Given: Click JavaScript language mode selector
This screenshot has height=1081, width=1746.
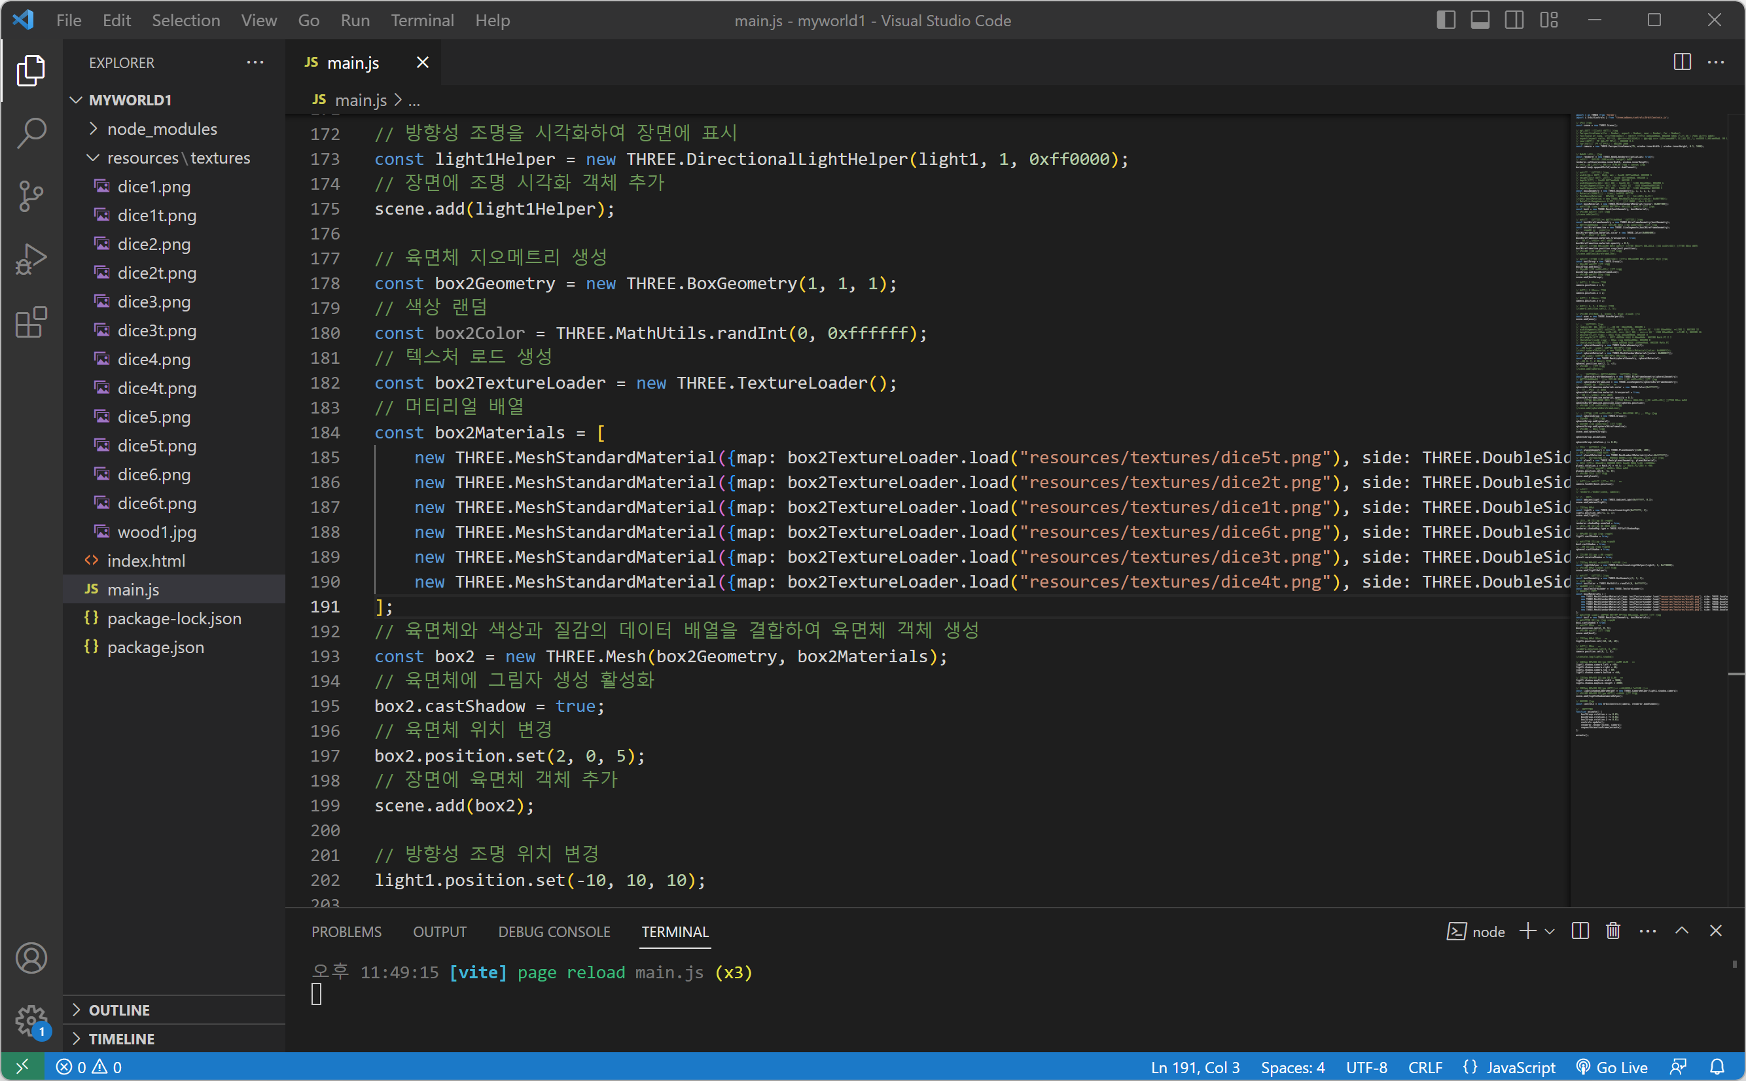Looking at the screenshot, I should tap(1510, 1067).
